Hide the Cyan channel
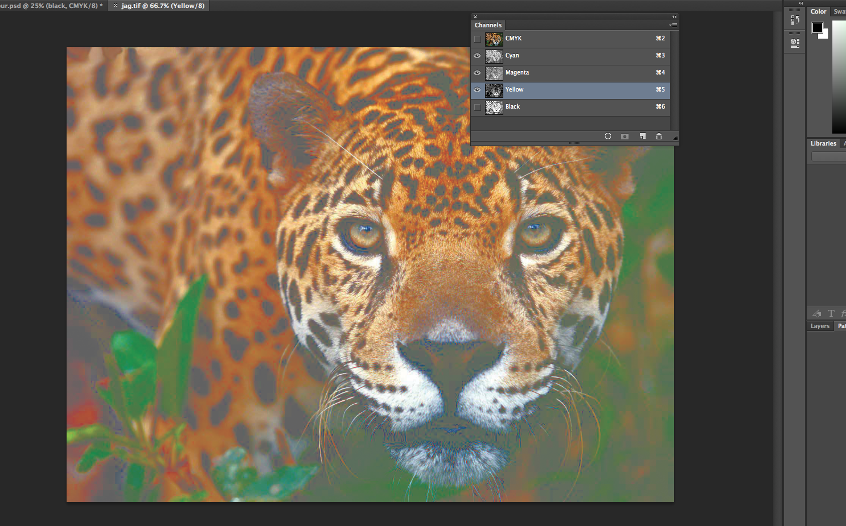Screen dimensions: 846x526 [x=477, y=56]
